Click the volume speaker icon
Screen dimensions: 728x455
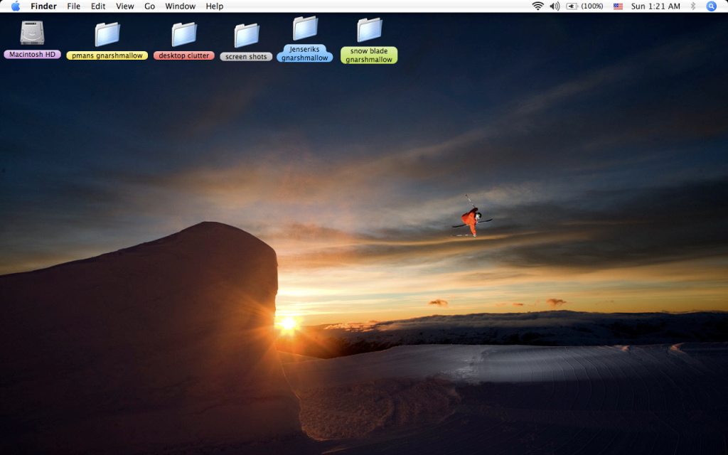pos(555,6)
